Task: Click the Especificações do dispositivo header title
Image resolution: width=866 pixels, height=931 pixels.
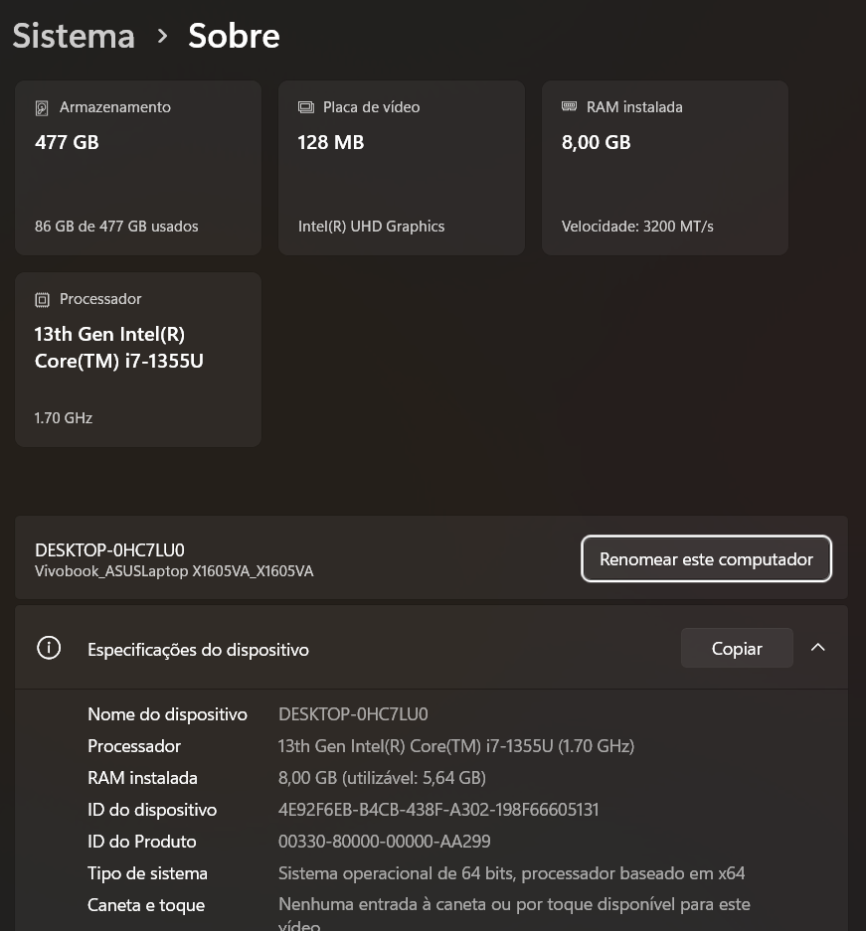Action: coord(198,650)
